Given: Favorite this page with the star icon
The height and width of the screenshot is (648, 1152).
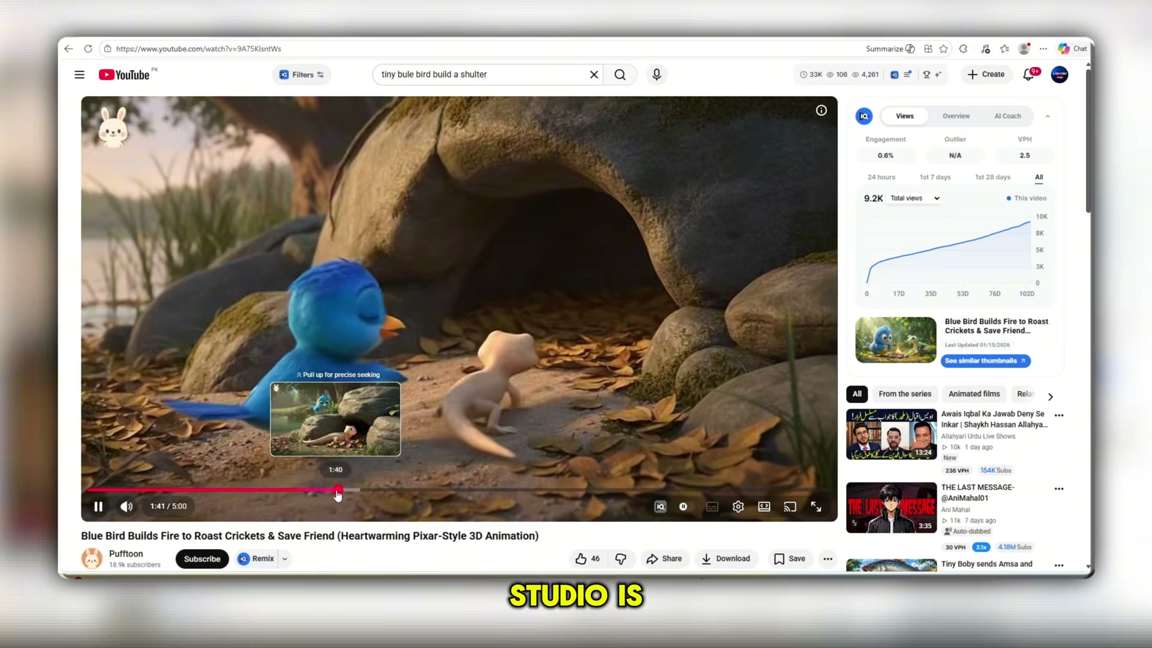Looking at the screenshot, I should click(944, 49).
